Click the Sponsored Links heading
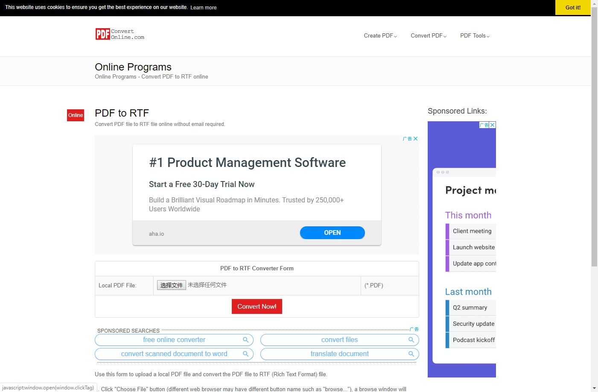Image resolution: width=598 pixels, height=392 pixels. (x=457, y=111)
